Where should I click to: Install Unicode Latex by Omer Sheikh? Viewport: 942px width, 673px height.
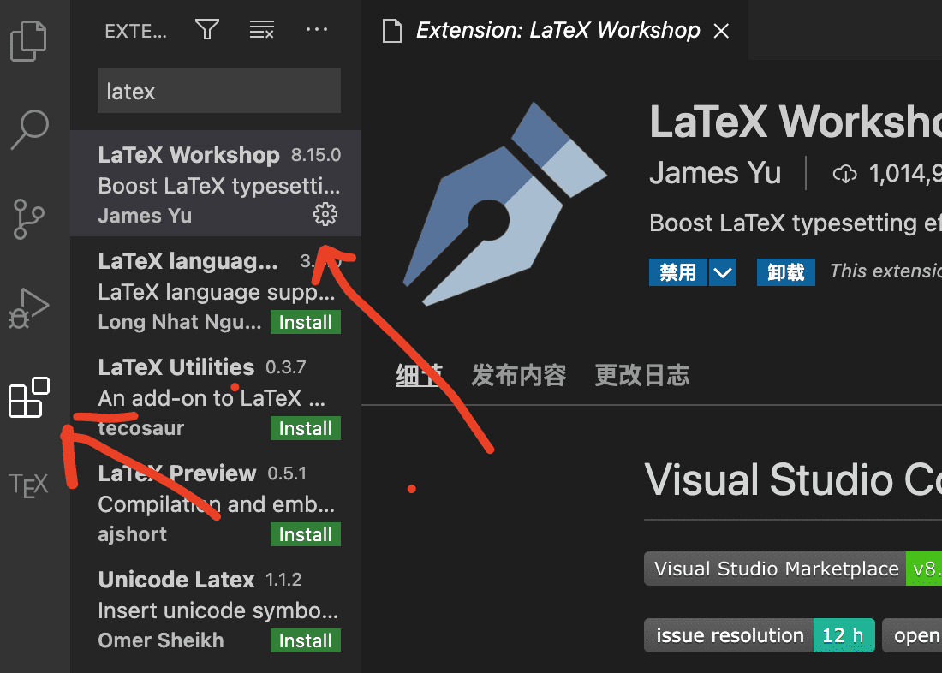[305, 640]
